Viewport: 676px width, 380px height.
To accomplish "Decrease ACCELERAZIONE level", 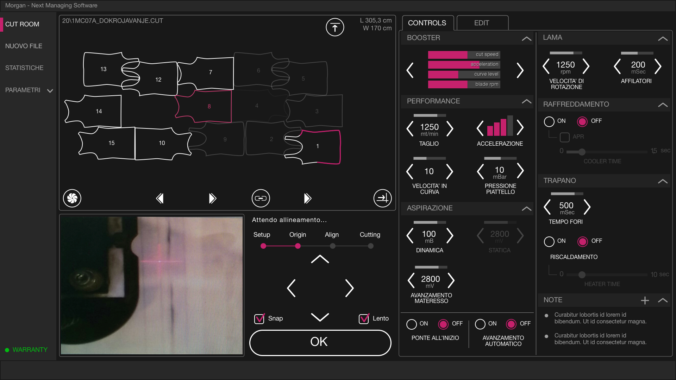I will (480, 128).
